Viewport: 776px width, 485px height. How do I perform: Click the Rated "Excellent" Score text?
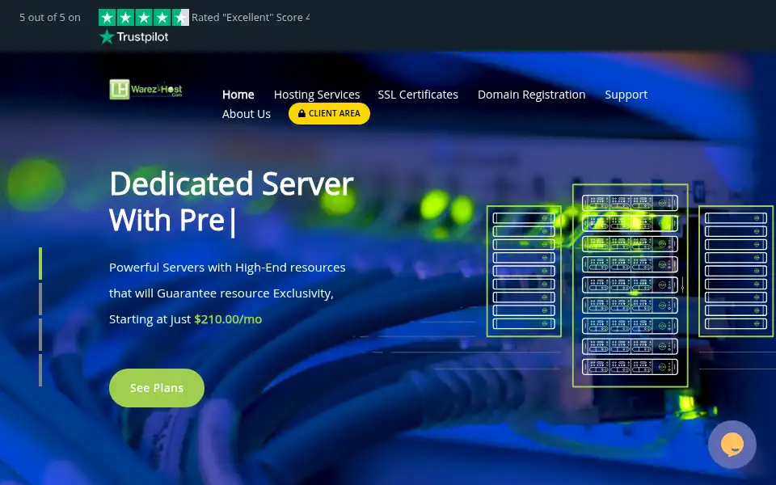[251, 17]
